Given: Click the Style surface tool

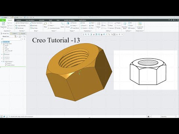Looking at the screenshot, I should point(131,25).
